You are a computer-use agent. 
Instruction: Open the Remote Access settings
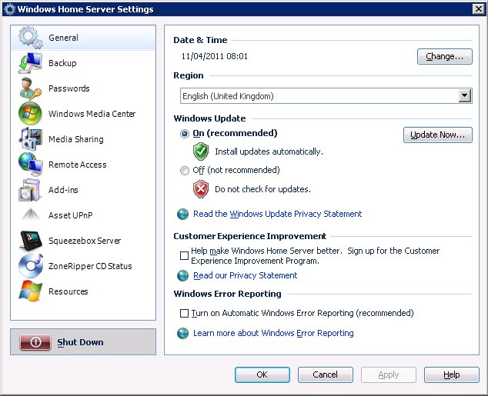tap(83, 165)
